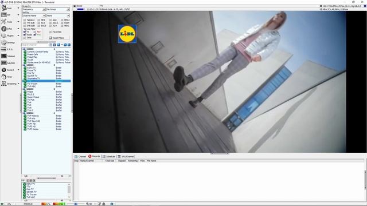The height and width of the screenshot is (206, 367).
Task: Open the Group by Frequency dropdown
Action: [x=34, y=9]
